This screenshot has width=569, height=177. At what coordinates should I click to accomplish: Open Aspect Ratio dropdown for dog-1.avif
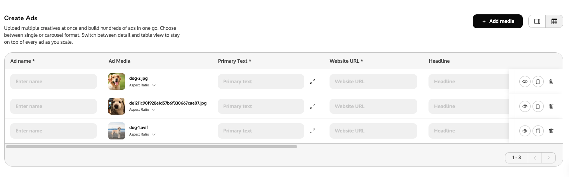(x=142, y=134)
